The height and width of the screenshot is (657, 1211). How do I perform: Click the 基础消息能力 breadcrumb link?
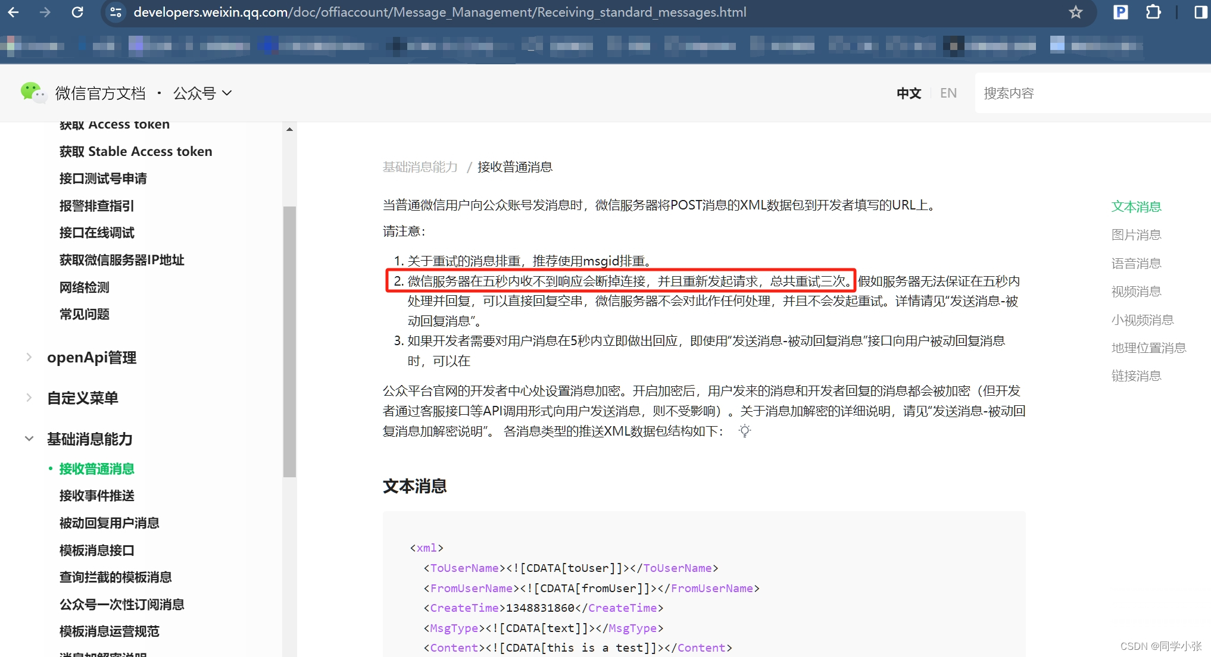(420, 167)
